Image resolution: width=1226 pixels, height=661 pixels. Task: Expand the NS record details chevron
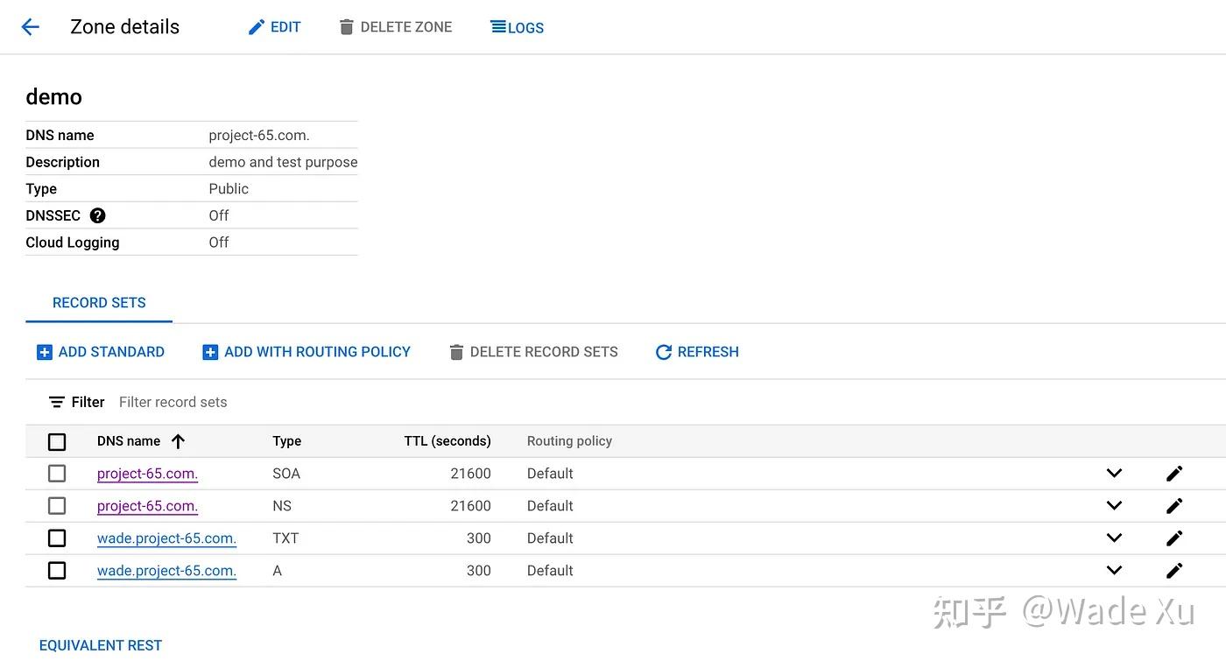click(x=1114, y=506)
